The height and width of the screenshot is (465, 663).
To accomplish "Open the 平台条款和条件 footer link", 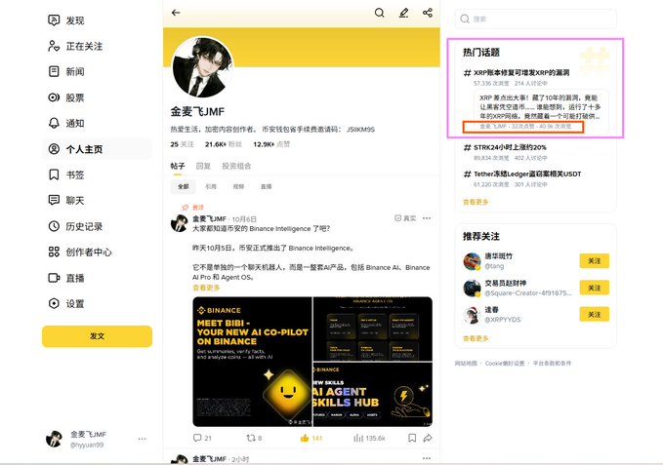I will [552, 363].
